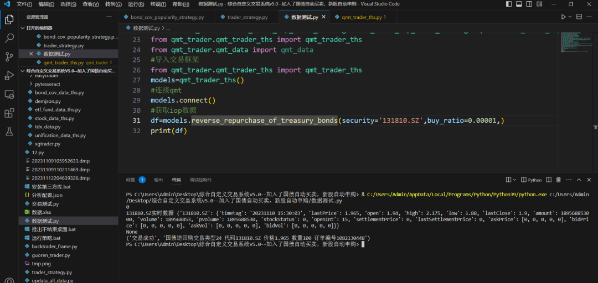
Task: Open the Explorer view in activity bar
Action: click(x=9, y=19)
